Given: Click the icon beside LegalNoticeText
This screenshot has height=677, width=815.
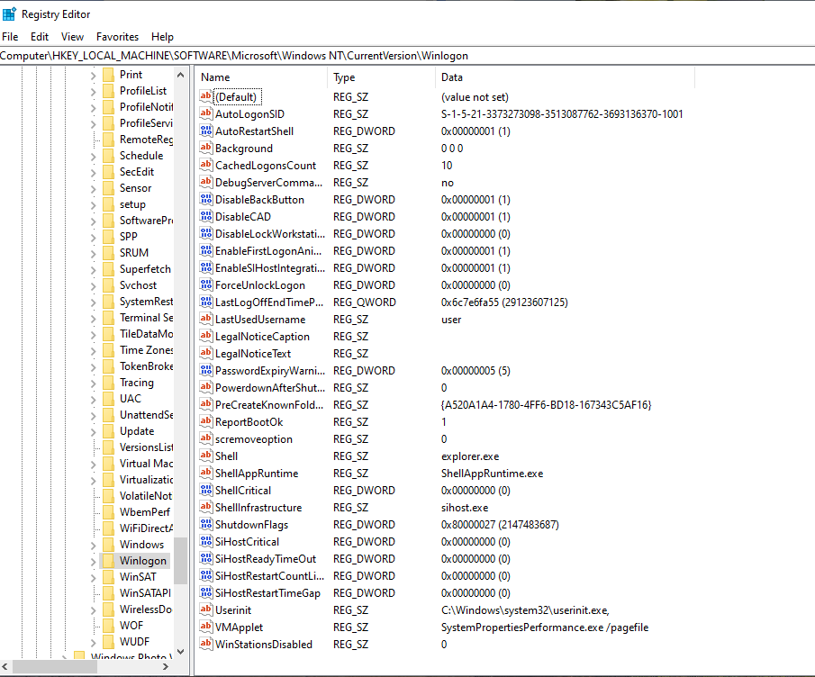Looking at the screenshot, I should 206,353.
